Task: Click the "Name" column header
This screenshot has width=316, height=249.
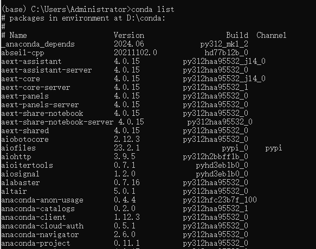Action: pos(18,35)
